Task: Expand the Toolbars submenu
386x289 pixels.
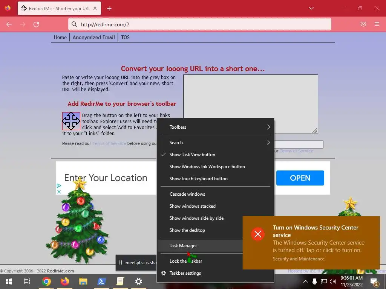Action: [x=215, y=127]
